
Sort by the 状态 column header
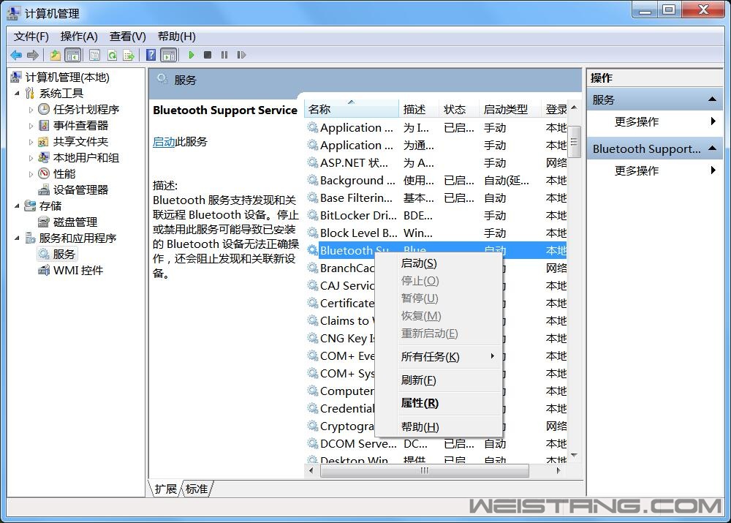[x=459, y=109]
